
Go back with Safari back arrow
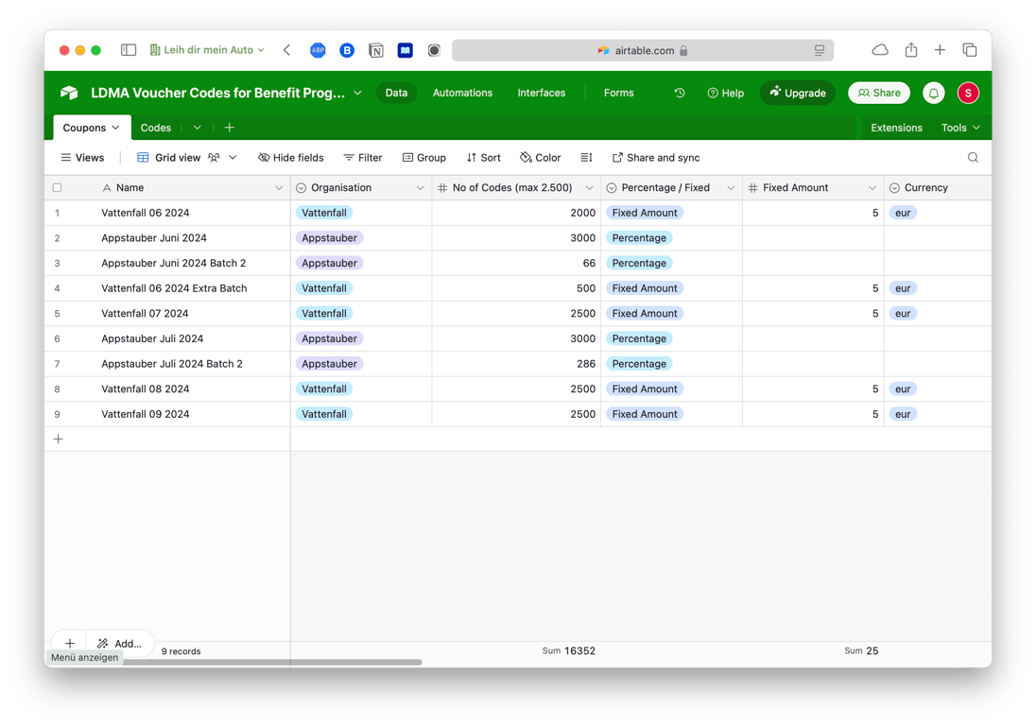pyautogui.click(x=286, y=50)
